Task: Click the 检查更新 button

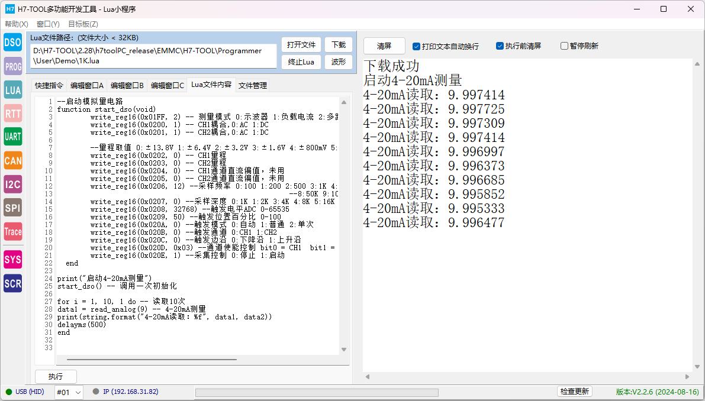Action: [x=575, y=392]
